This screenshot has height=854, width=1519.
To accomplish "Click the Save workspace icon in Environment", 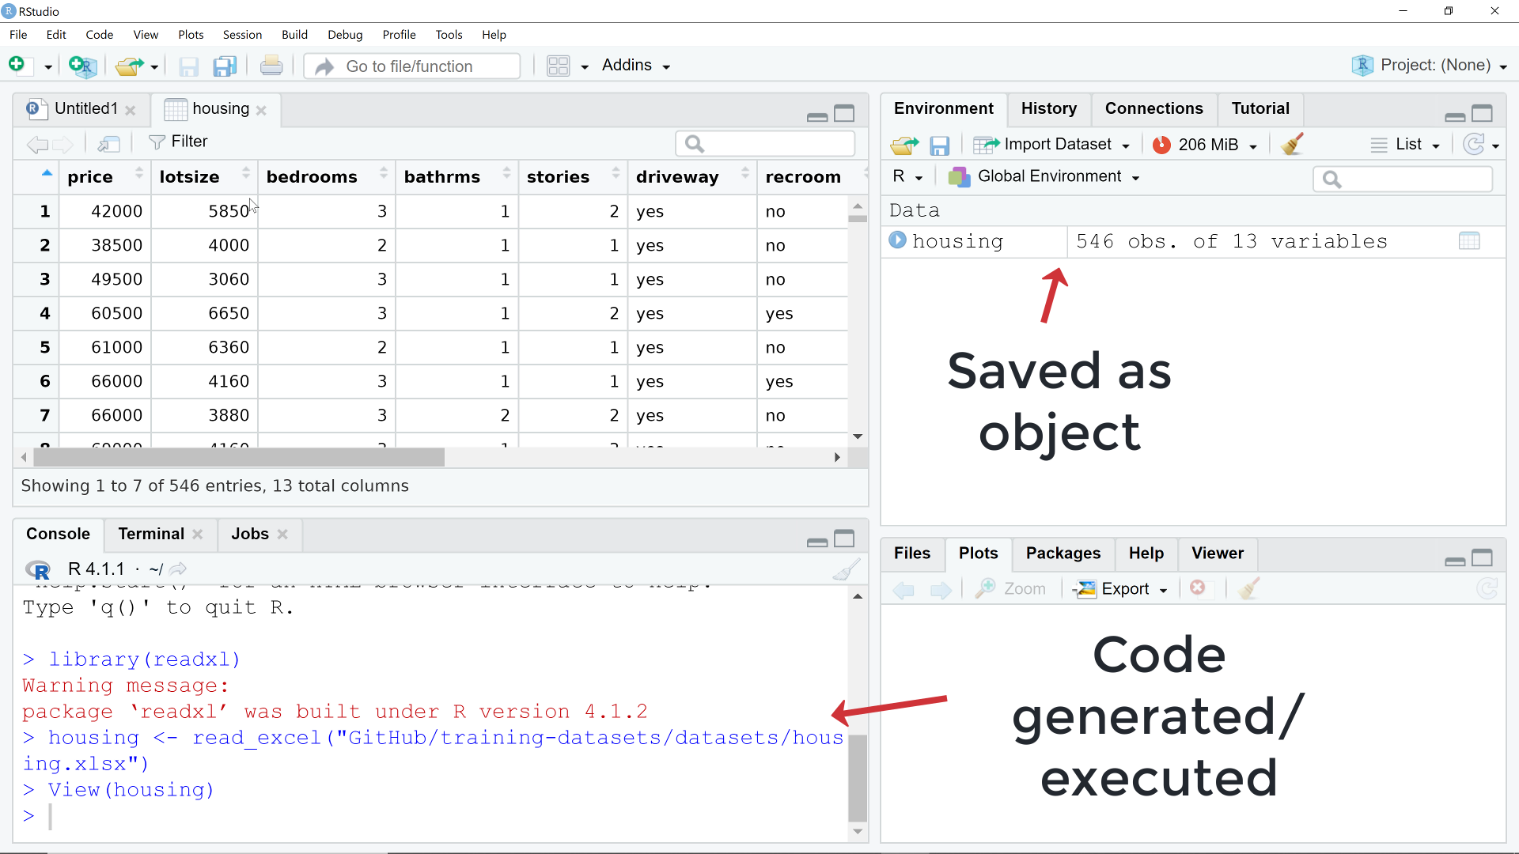I will [x=939, y=145].
